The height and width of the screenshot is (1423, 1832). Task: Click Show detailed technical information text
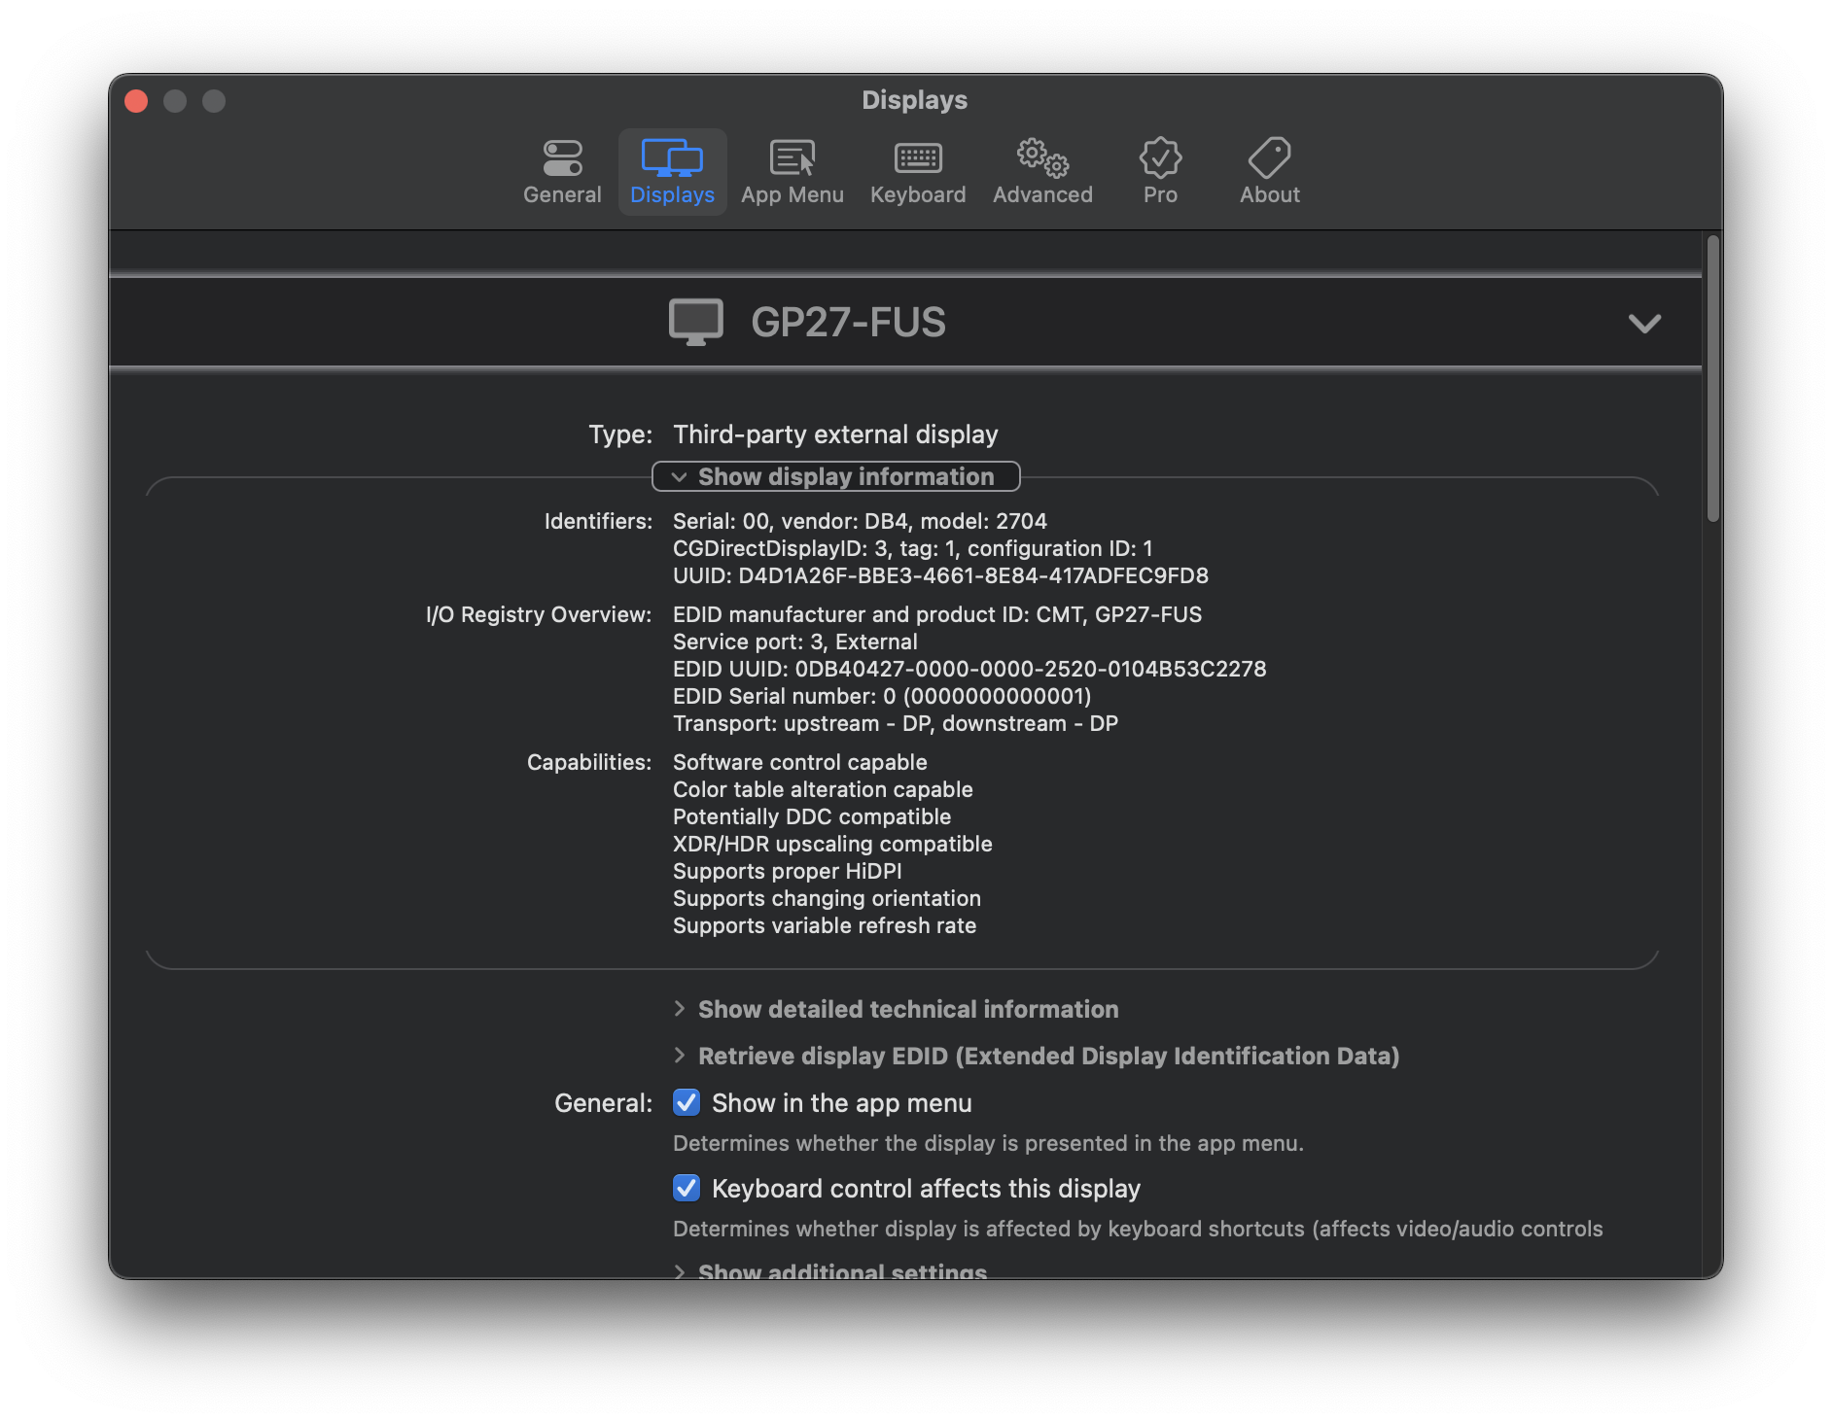click(x=906, y=1009)
